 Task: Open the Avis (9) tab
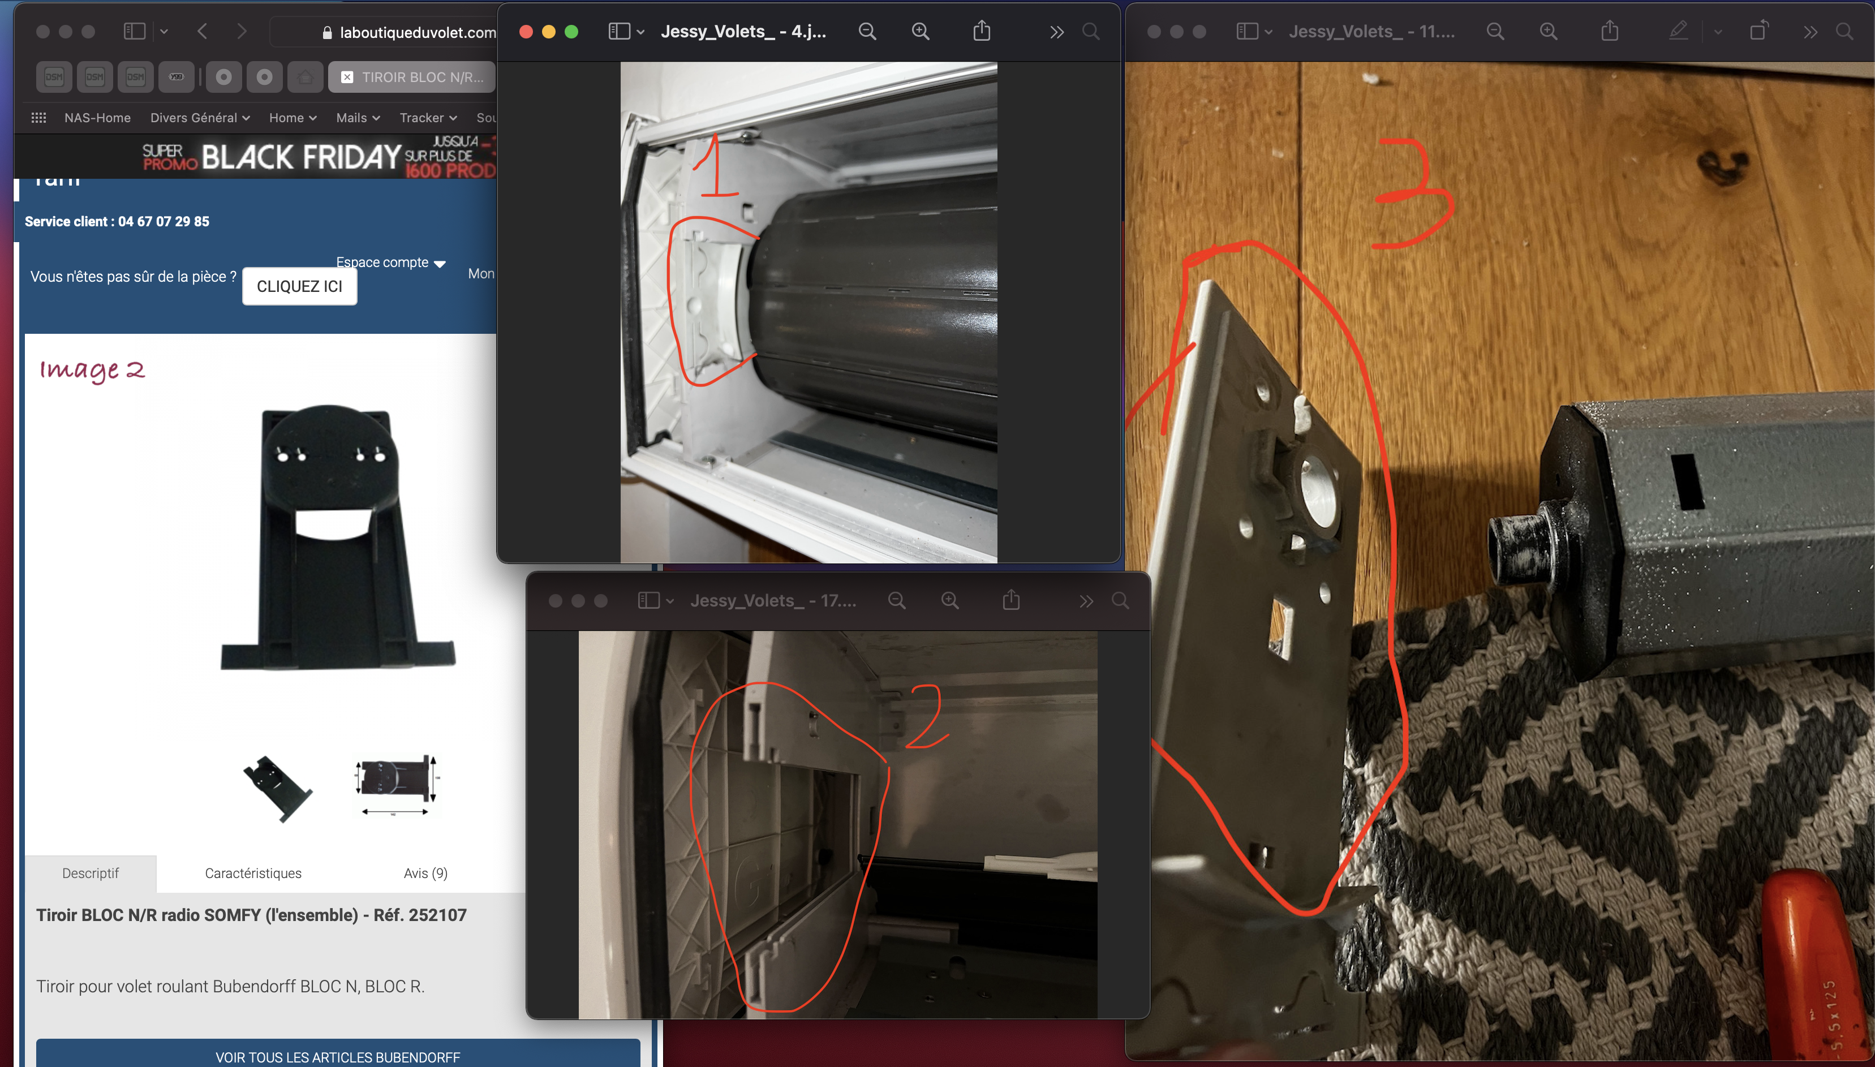[x=425, y=873]
